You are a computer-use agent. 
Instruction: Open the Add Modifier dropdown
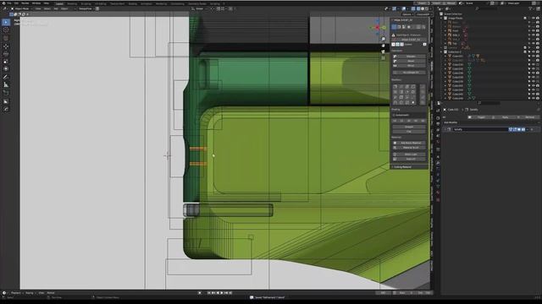491,122
